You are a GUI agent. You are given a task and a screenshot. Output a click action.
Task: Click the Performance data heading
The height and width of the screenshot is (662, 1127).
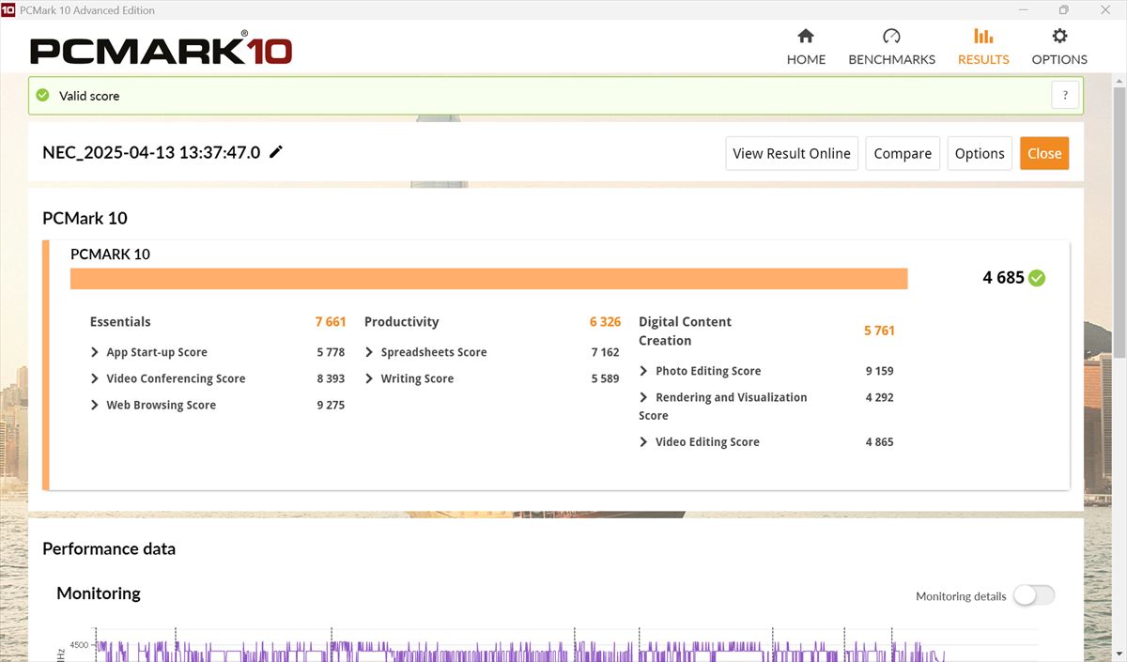click(109, 548)
